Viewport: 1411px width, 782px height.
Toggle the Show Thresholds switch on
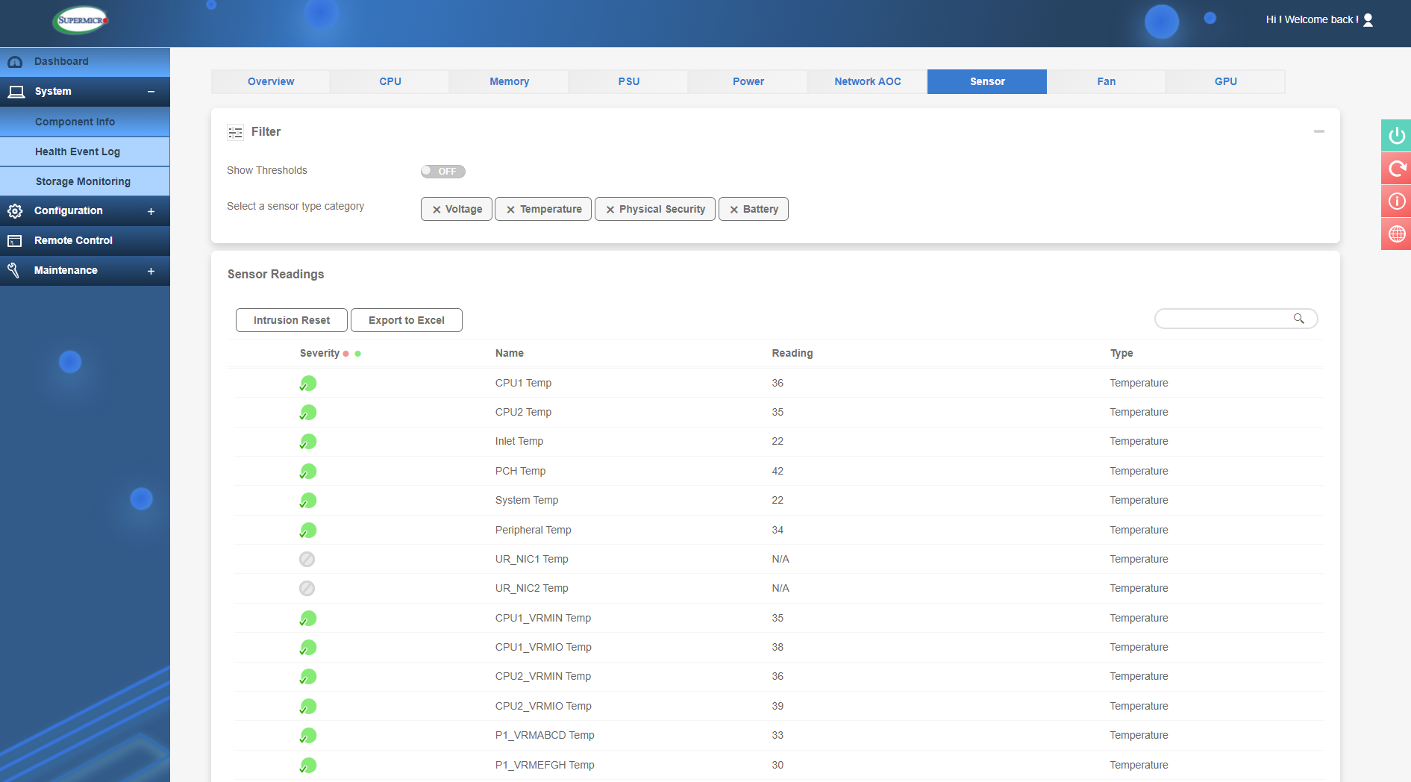tap(442, 171)
